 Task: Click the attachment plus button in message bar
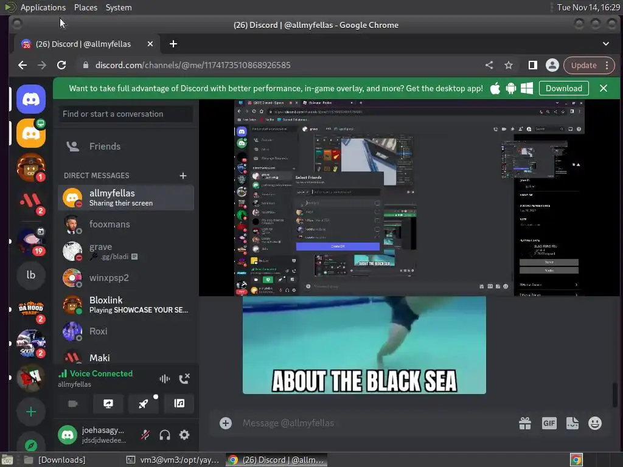tap(226, 423)
